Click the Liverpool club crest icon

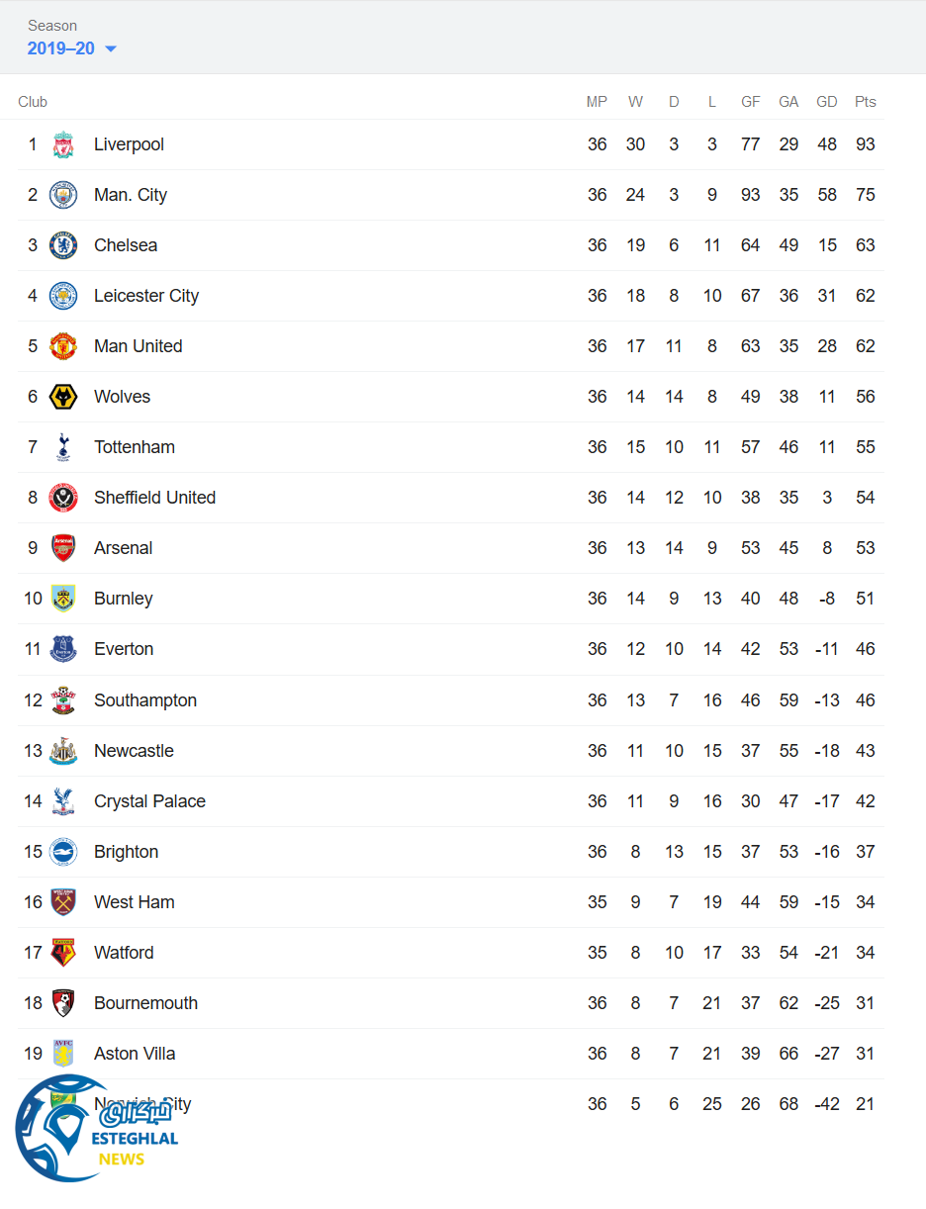[x=63, y=144]
